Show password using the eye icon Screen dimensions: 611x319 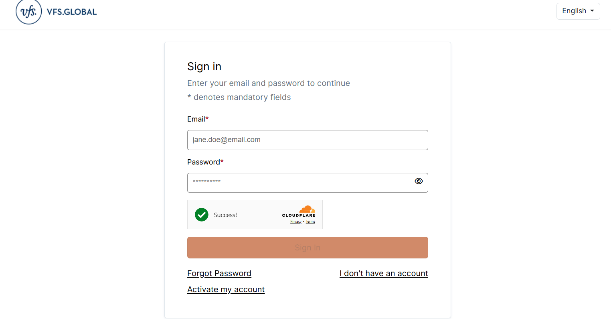point(419,181)
